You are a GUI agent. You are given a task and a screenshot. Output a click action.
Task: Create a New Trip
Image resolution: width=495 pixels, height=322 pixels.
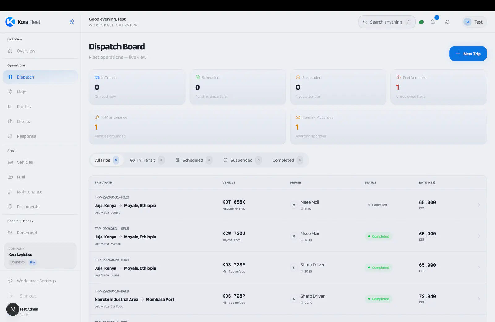(468, 54)
